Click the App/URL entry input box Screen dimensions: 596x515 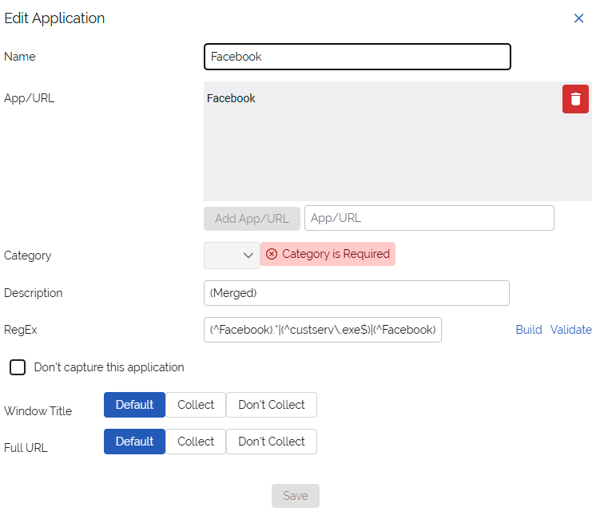pos(428,218)
